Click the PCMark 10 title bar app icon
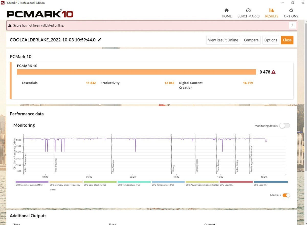This screenshot has height=225, width=307. point(3,3)
